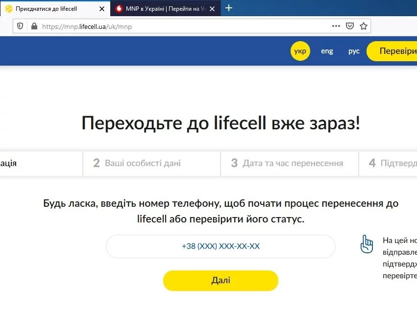Bookmark this page with the star icon
The image size is (417, 316).
coord(364,26)
